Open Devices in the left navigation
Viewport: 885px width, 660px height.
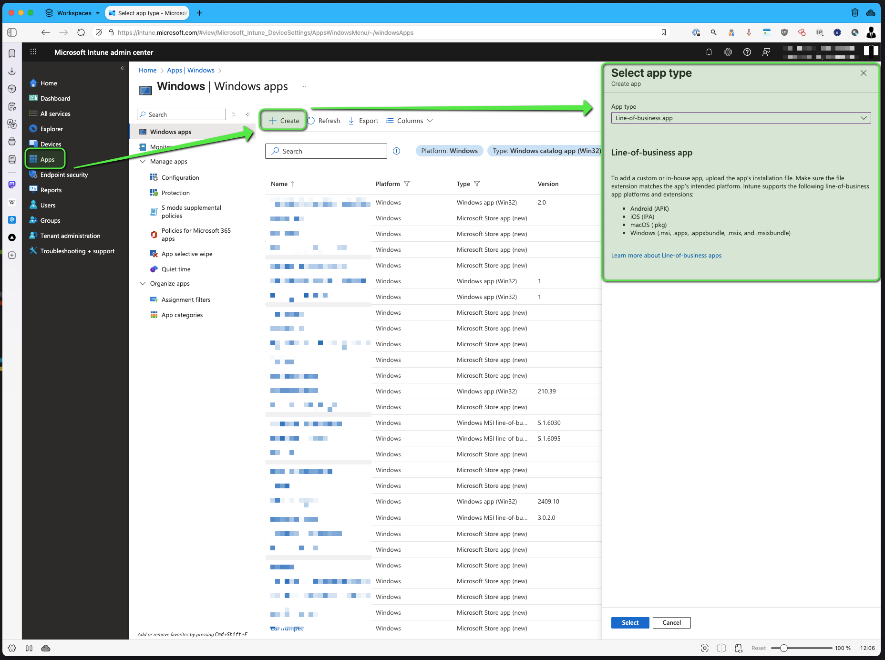51,144
